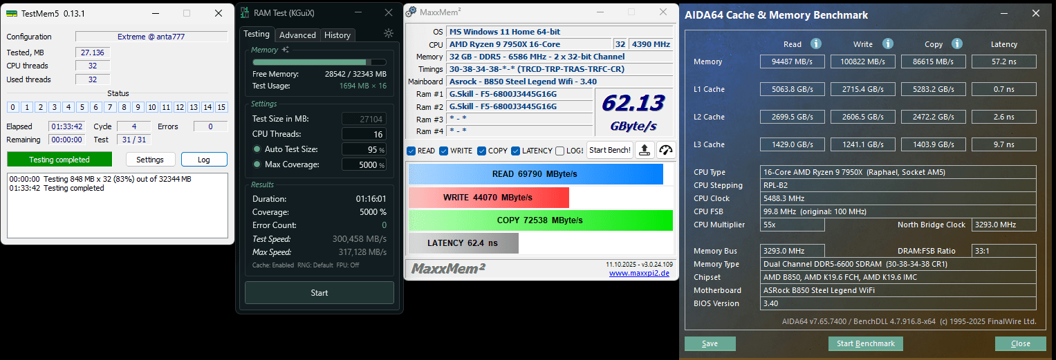1056x360 pixels.
Task: Click the Close button in AIDA64
Action: pyautogui.click(x=1021, y=343)
